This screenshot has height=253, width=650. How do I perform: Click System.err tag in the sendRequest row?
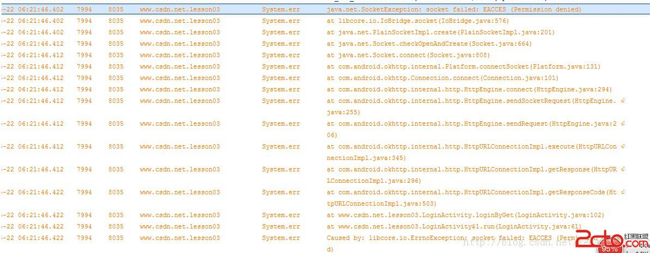click(x=281, y=124)
